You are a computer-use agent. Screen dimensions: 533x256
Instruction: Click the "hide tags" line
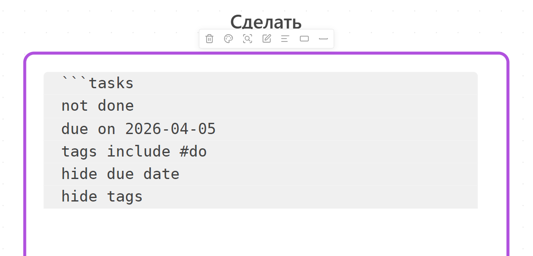coord(101,196)
